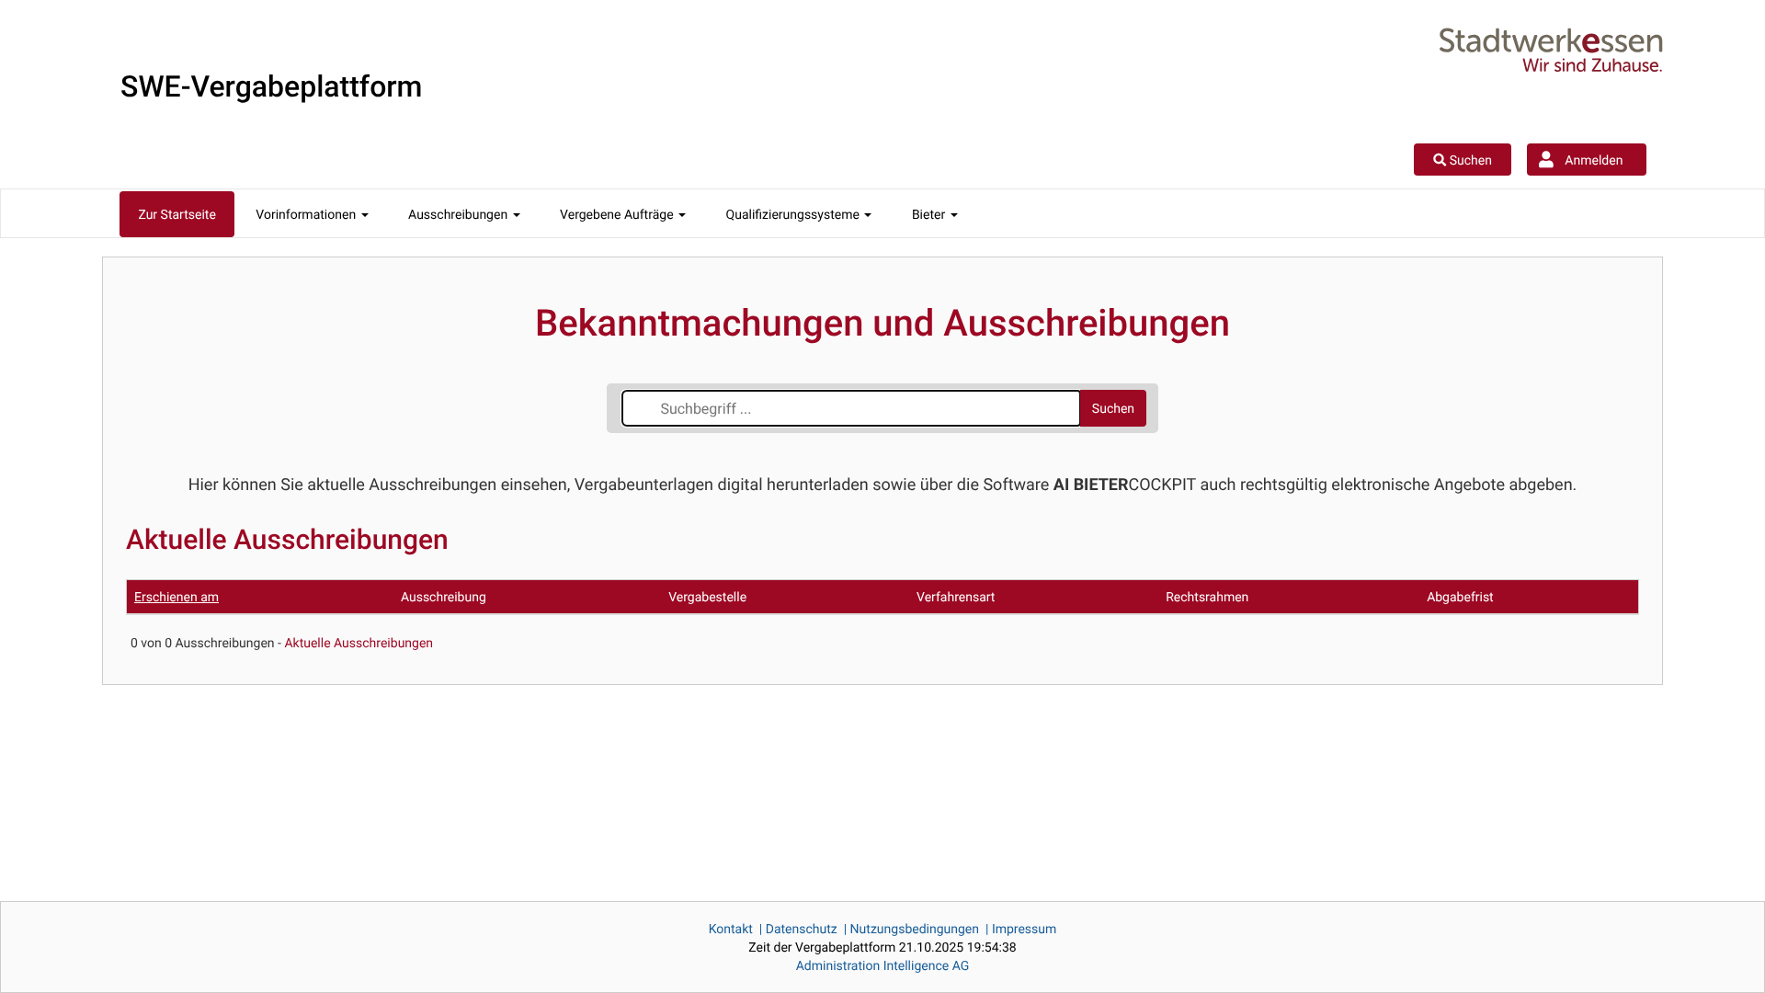The height and width of the screenshot is (993, 1765).
Task: Open the Impressum footer link
Action: pyautogui.click(x=1023, y=930)
